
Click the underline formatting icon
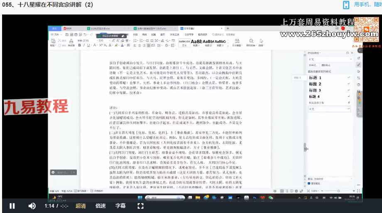point(88,45)
